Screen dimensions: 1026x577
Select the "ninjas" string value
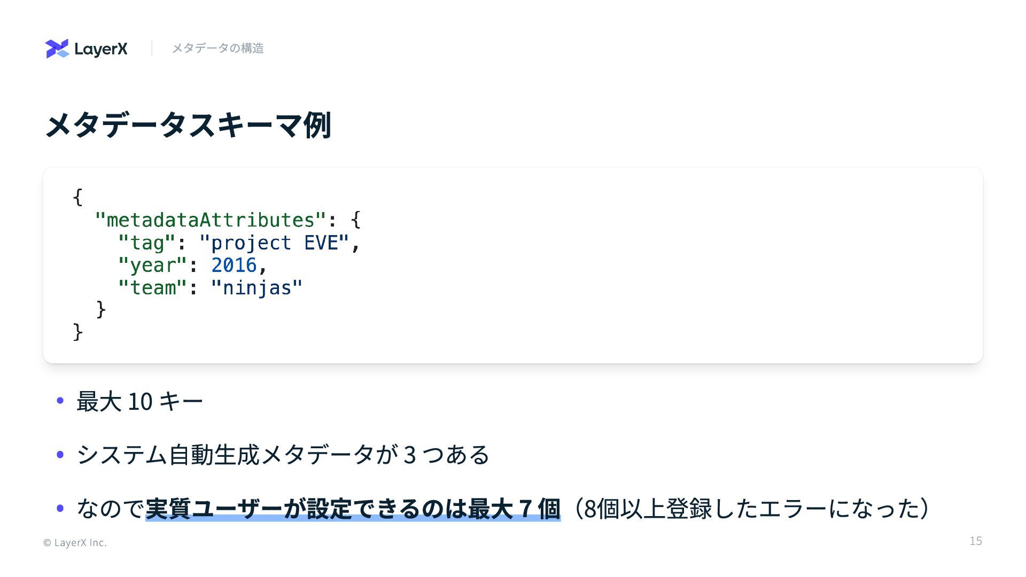pos(256,288)
